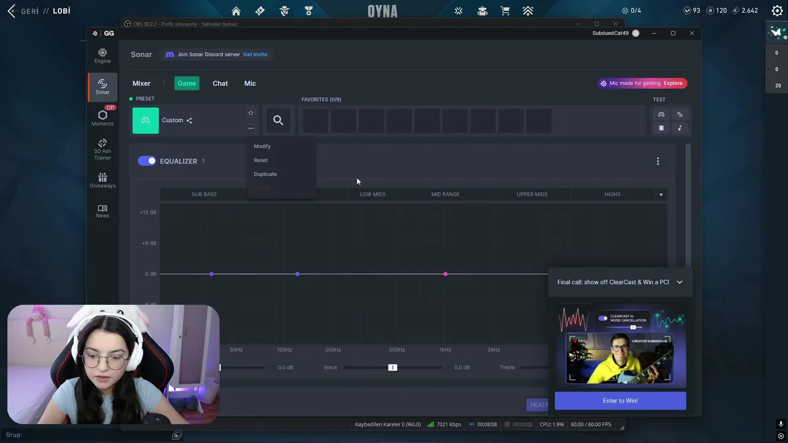788x443 pixels.
Task: Click the Valorant home icon
Action: (x=236, y=10)
